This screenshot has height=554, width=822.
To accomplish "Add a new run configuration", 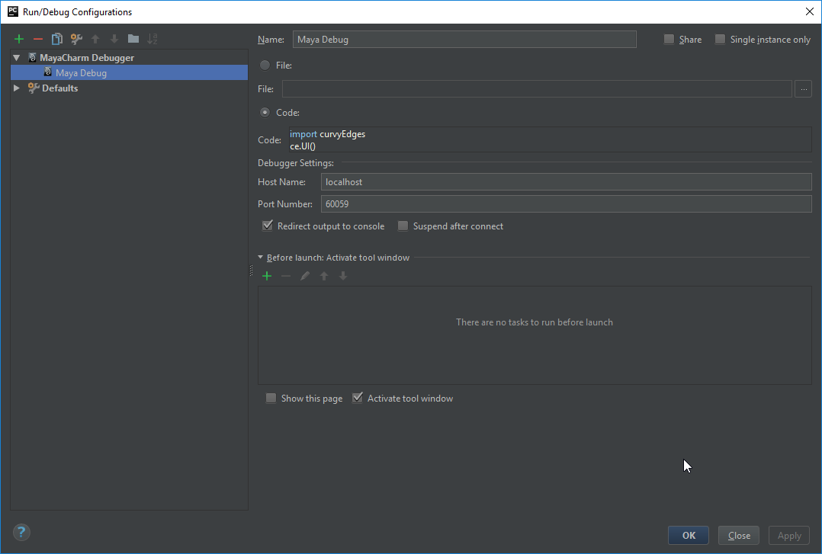I will 18,38.
